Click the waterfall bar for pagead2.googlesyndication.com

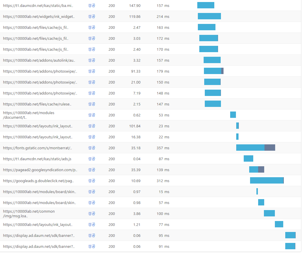(x=257, y=169)
